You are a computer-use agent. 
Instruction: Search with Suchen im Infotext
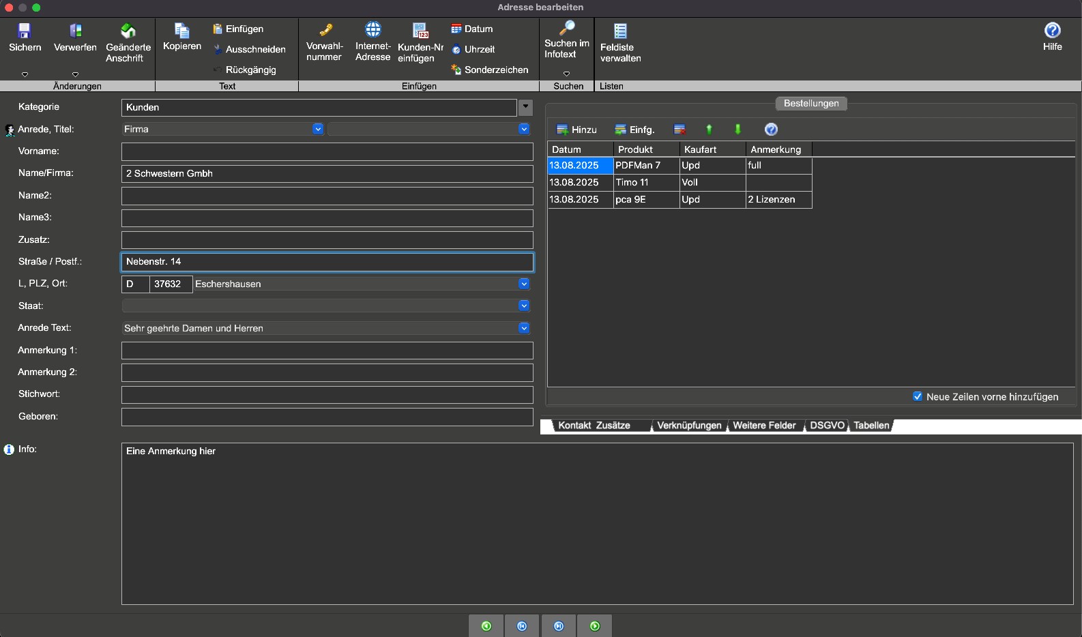tap(566, 40)
